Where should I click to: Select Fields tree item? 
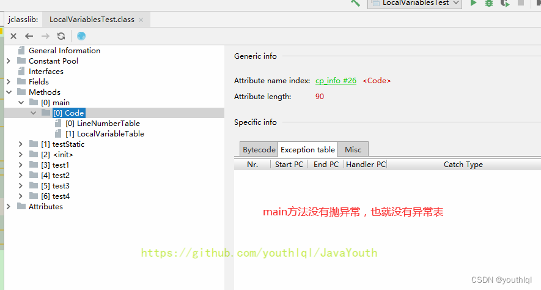[x=39, y=82]
